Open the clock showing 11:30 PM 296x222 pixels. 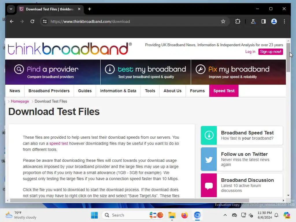click(265, 215)
